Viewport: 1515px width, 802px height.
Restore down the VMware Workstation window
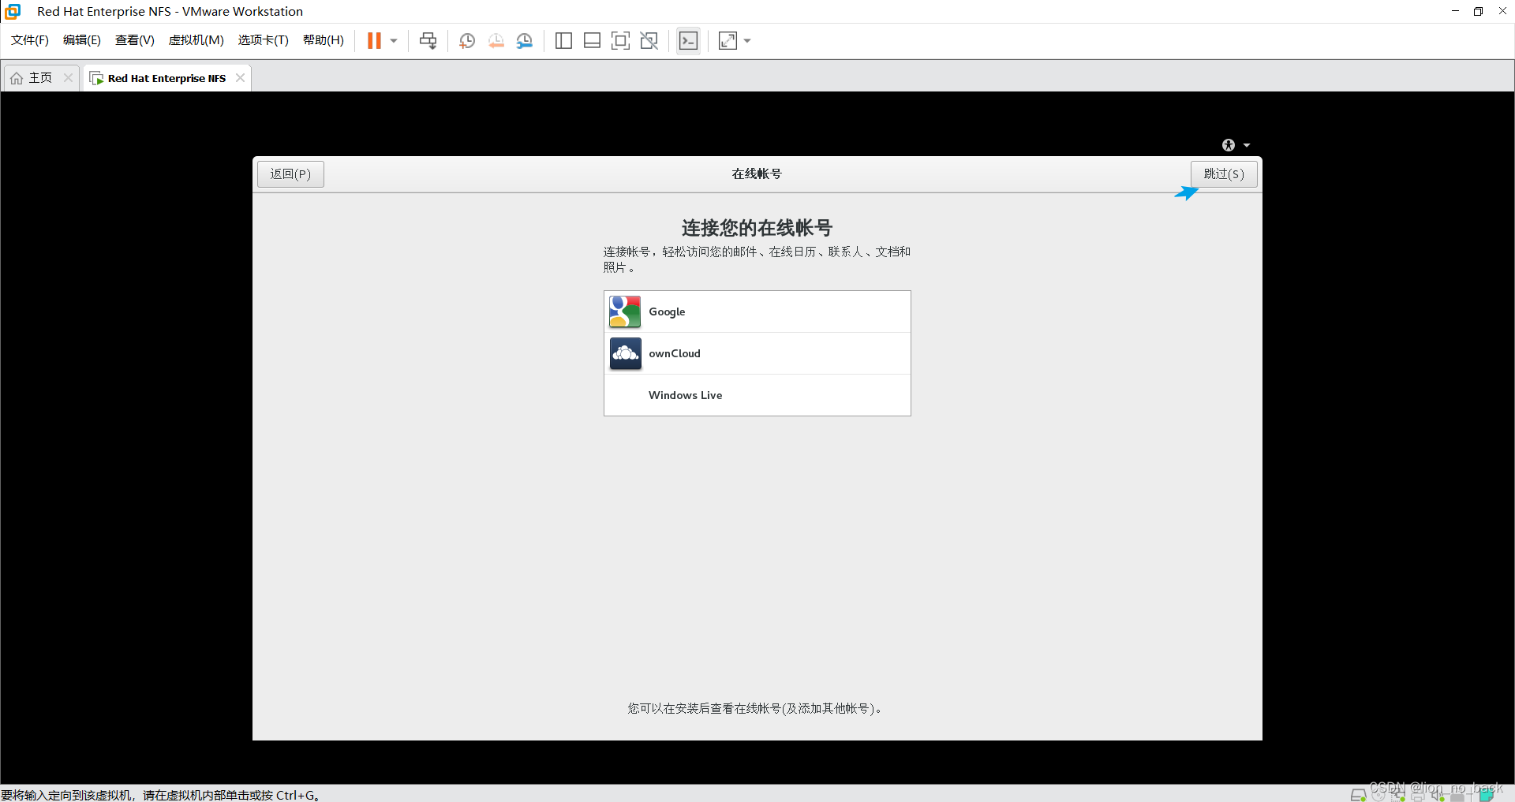click(1478, 11)
